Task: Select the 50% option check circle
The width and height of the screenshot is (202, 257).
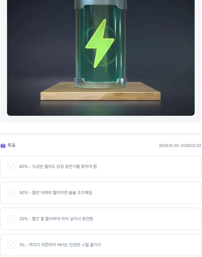Action: [11, 193]
